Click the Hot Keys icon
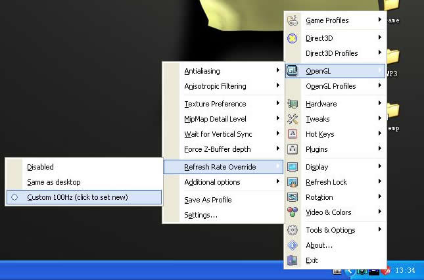The image size is (424, 280). click(293, 134)
